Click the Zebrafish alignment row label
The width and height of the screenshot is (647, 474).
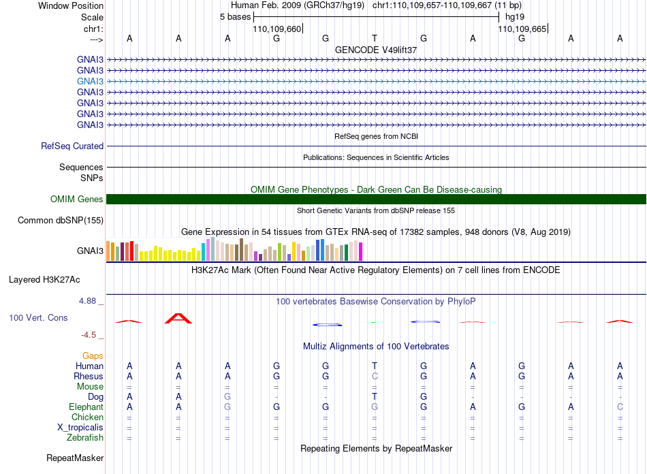click(85, 437)
